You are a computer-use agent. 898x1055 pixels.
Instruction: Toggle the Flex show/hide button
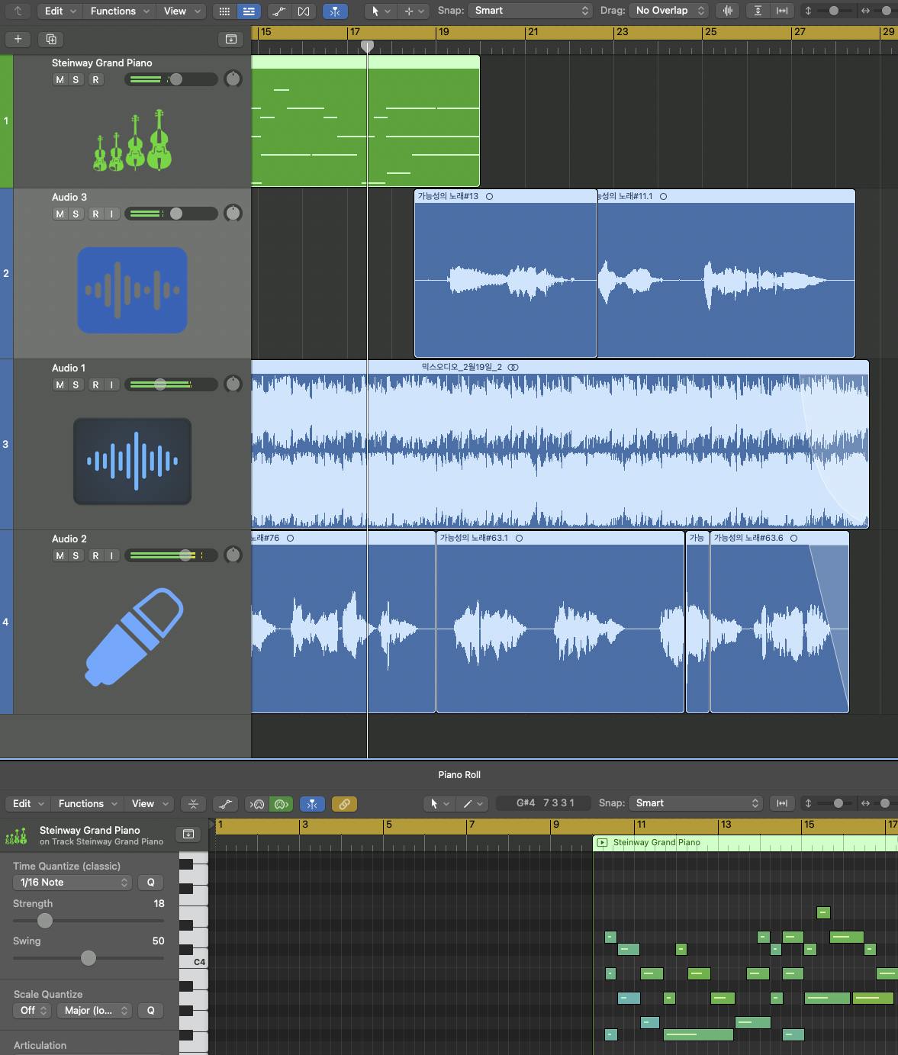tap(304, 11)
